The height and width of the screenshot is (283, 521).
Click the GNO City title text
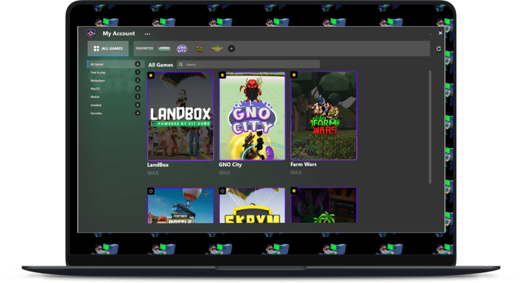tap(230, 164)
